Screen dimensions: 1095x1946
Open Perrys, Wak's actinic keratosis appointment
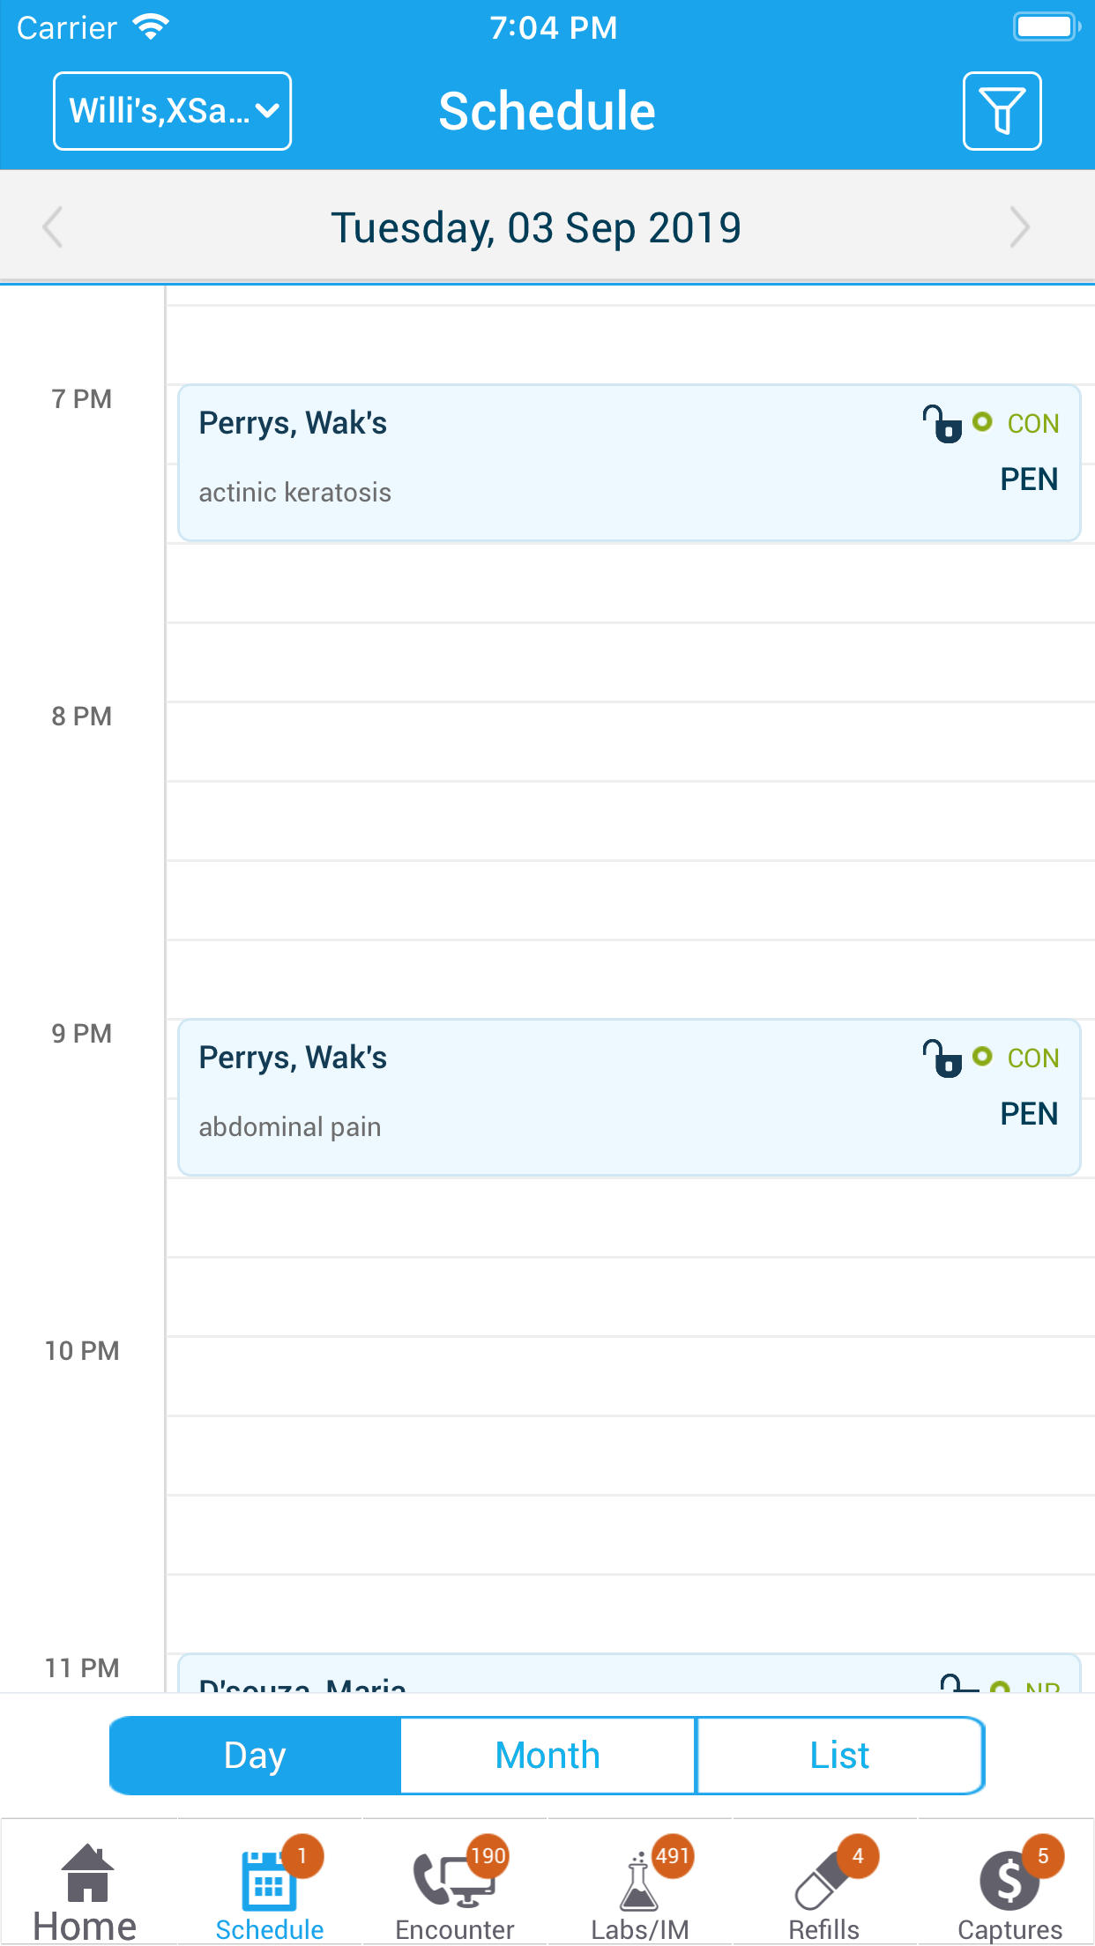[629, 463]
